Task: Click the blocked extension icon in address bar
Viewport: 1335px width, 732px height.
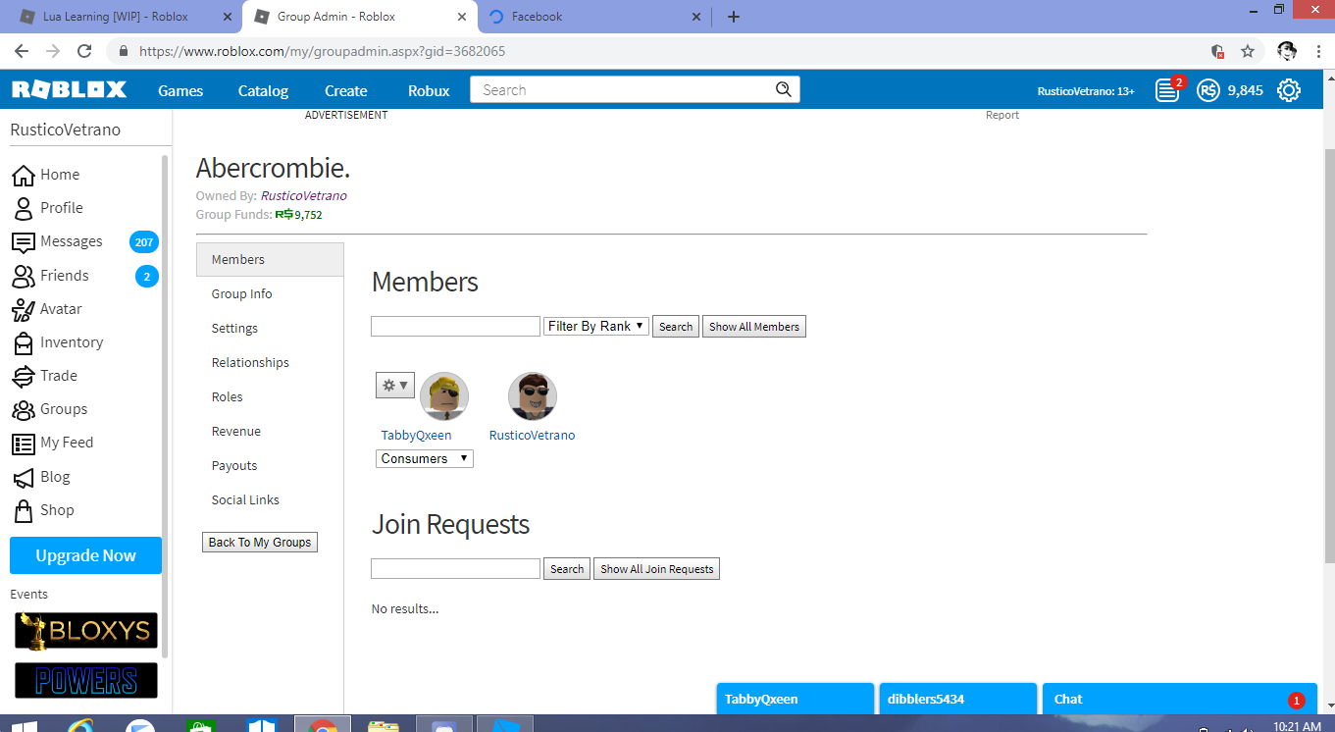Action: coord(1217,51)
